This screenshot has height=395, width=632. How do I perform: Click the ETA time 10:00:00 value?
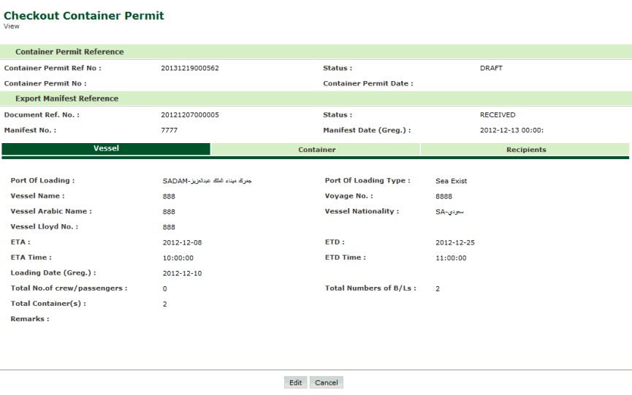(178, 258)
